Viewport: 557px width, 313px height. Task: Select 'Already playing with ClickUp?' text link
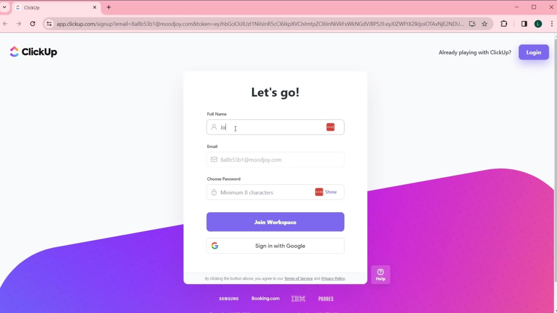(x=475, y=52)
